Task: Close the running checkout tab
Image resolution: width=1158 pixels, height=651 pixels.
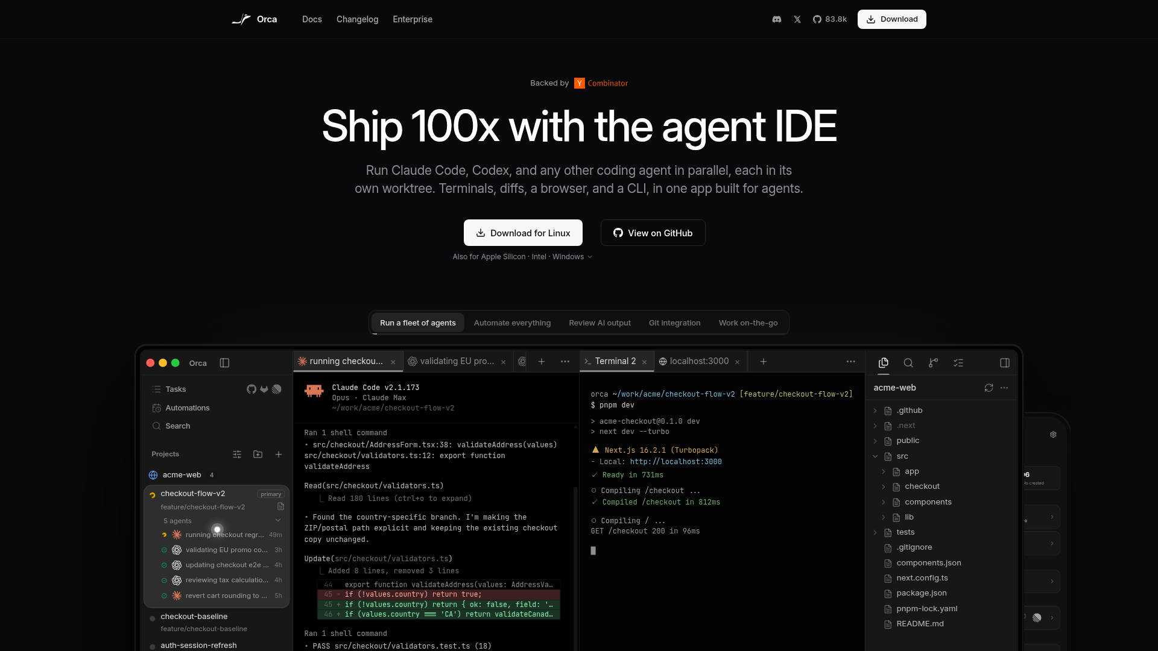Action: (393, 362)
